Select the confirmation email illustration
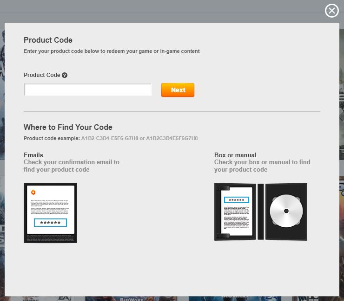 [x=50, y=213]
